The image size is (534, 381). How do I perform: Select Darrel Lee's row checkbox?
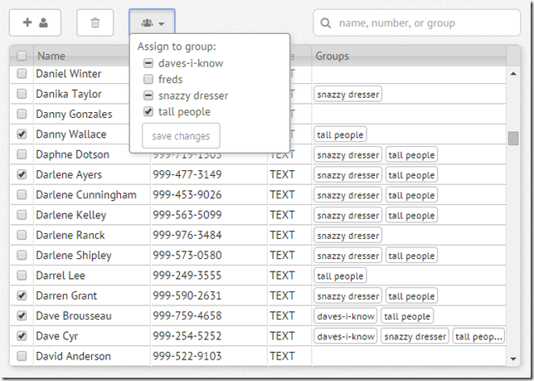coord(22,275)
